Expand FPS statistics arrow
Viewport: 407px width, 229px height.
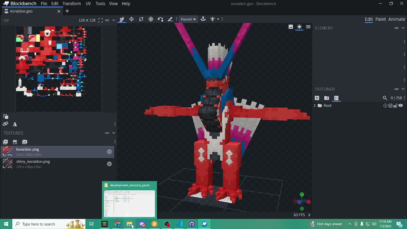tap(309, 215)
